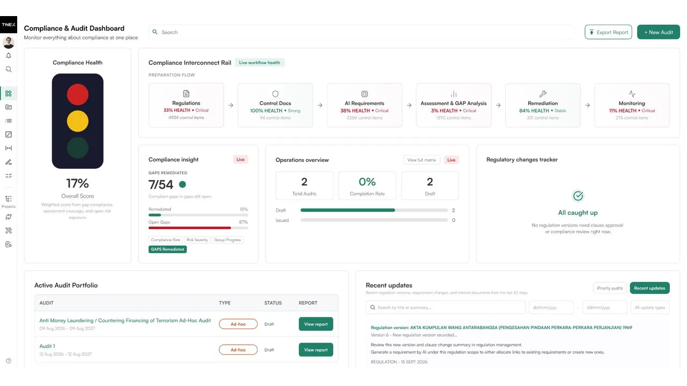Select the dashboard grid icon in sidebar
687x386 pixels.
tap(8, 93)
